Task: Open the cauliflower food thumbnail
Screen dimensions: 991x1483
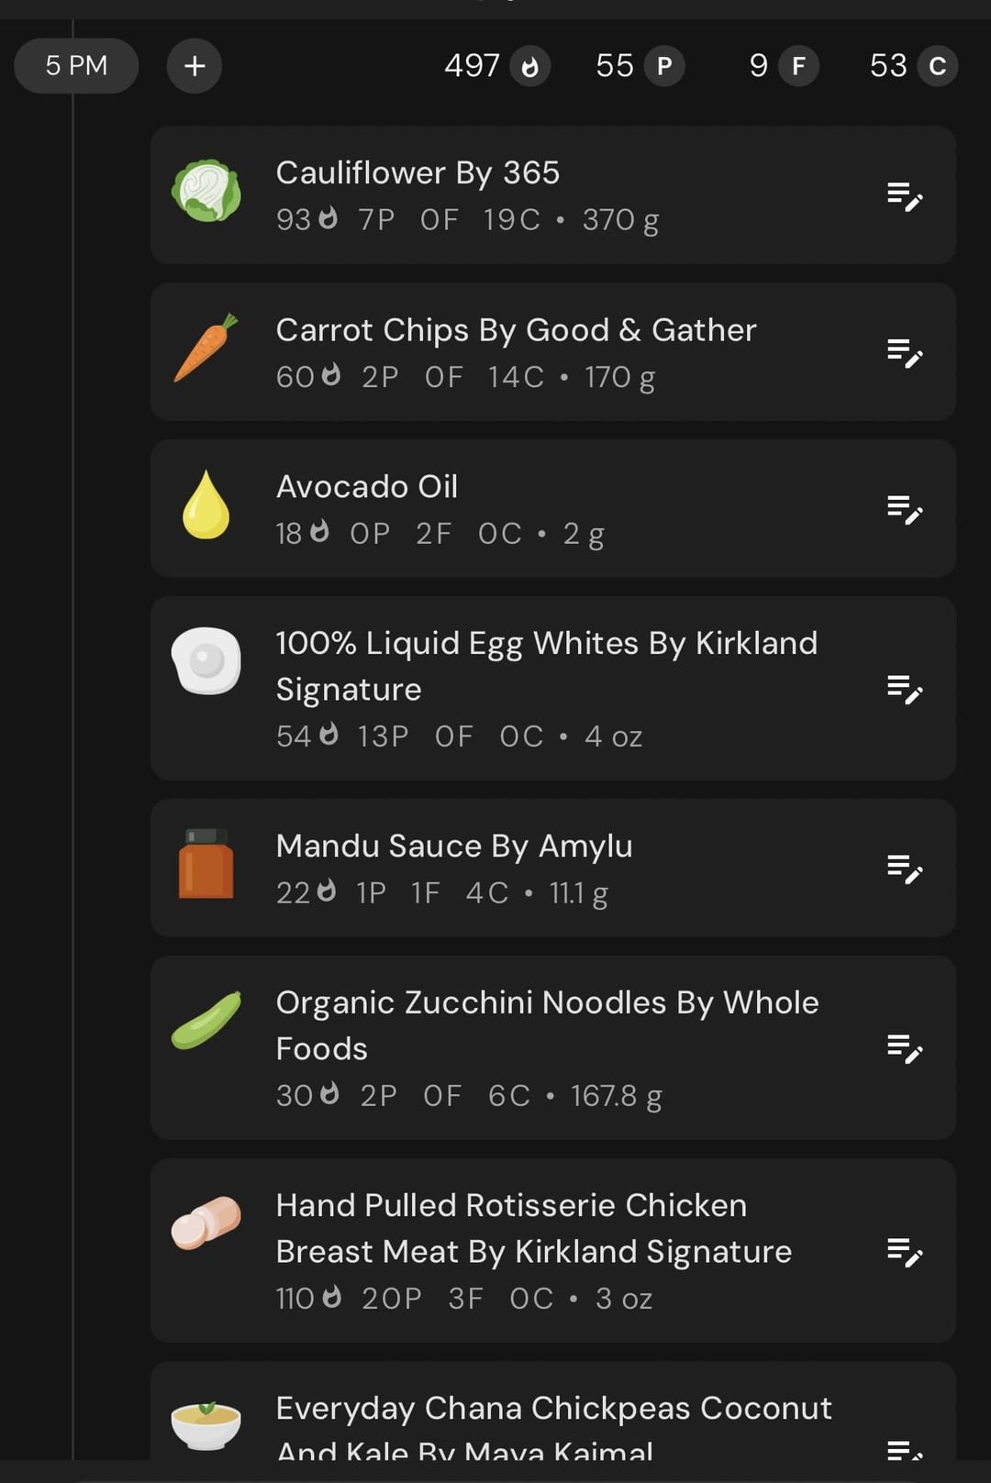Action: pos(206,192)
